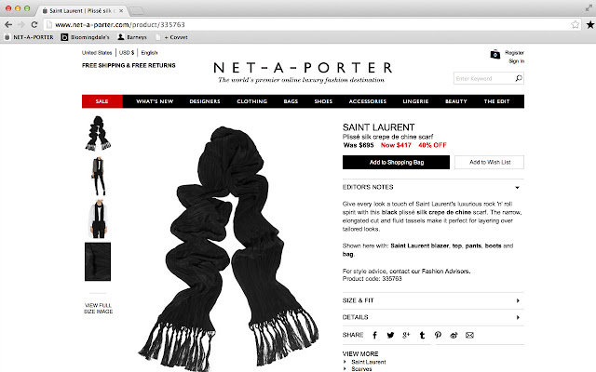Add the scarf to the Wish List
Viewport: 596px width, 372px height.
click(x=489, y=162)
